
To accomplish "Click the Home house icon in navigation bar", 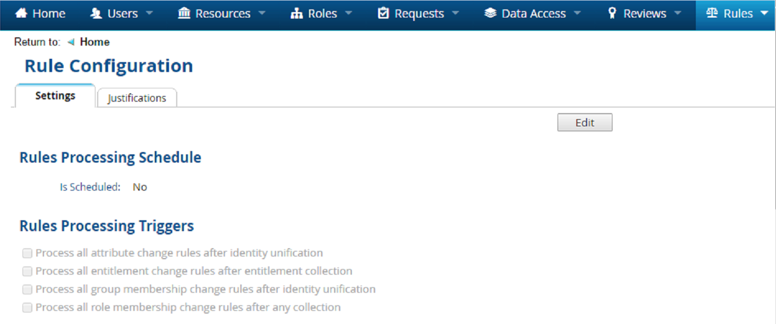I will (21, 14).
